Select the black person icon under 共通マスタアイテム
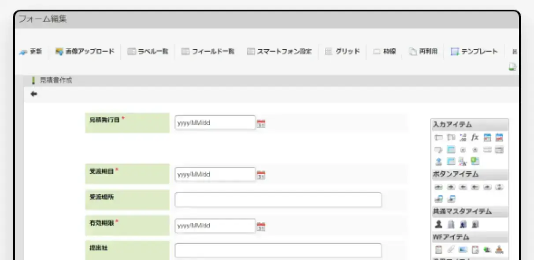This screenshot has width=534, height=260. pos(438,224)
